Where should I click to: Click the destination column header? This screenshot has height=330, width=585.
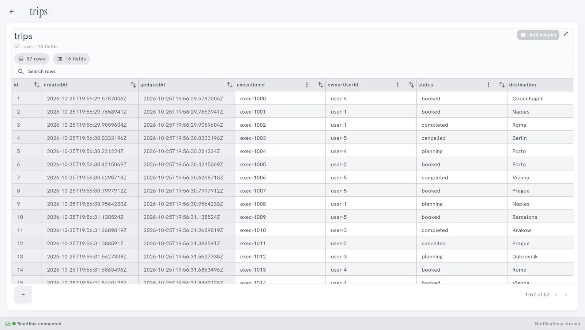[x=540, y=85]
